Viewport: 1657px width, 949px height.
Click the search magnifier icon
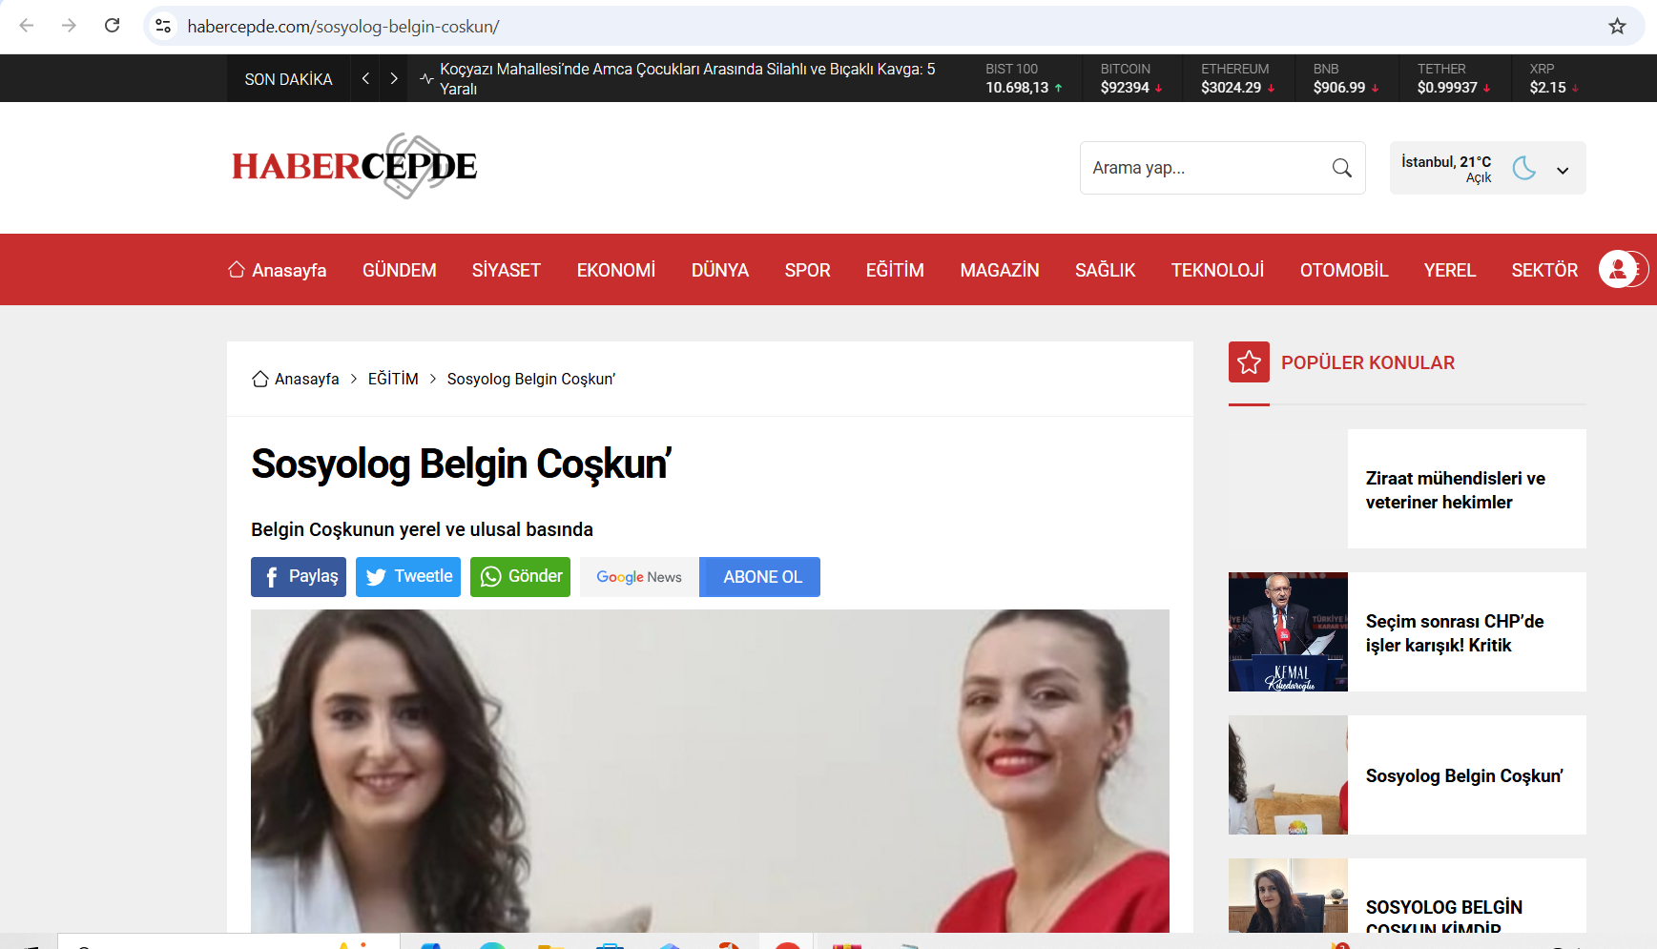1341,168
